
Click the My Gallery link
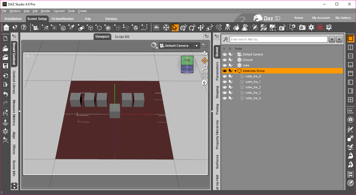(x=343, y=18)
